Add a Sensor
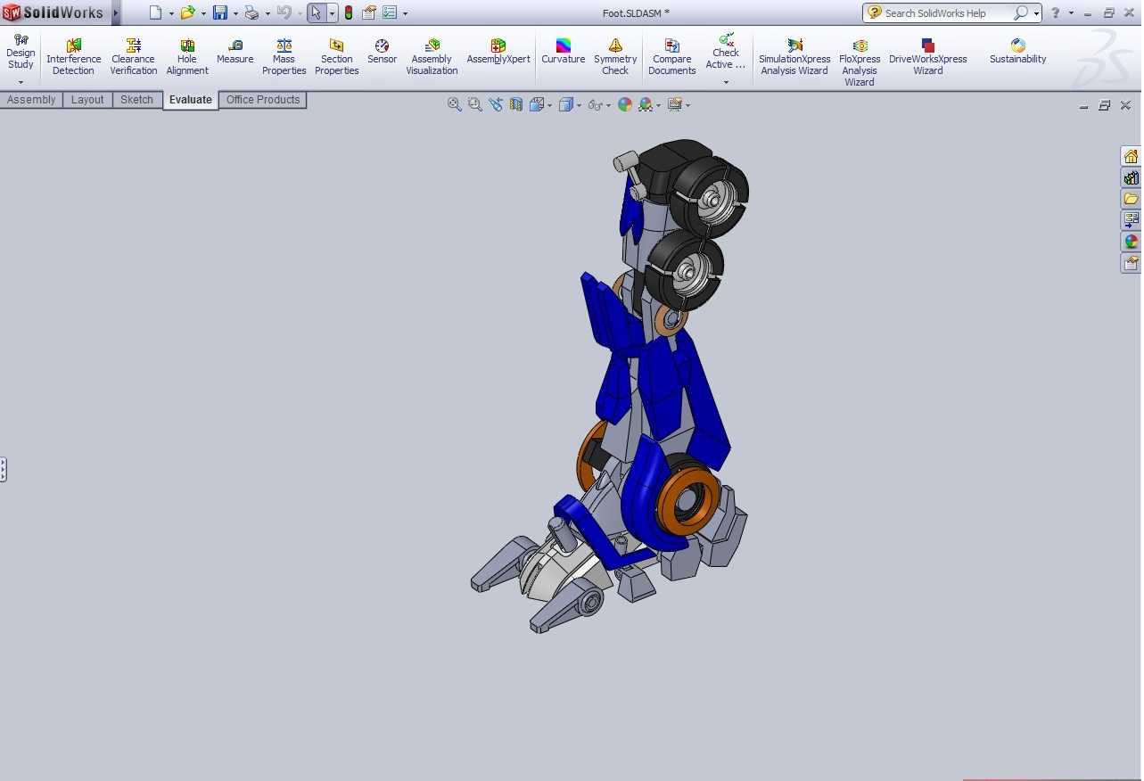The height and width of the screenshot is (781, 1144). coord(382,52)
